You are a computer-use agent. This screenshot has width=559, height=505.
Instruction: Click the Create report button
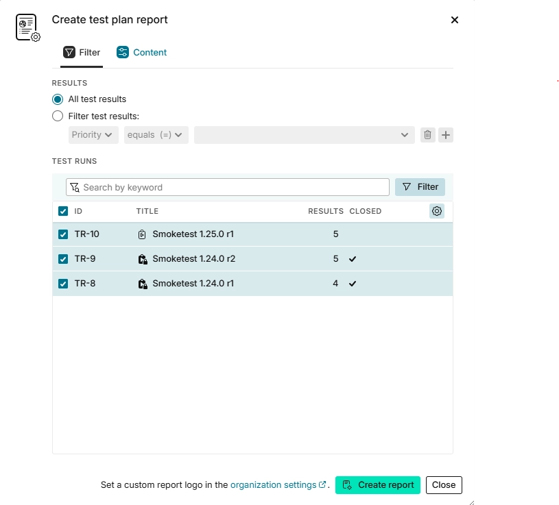point(378,485)
